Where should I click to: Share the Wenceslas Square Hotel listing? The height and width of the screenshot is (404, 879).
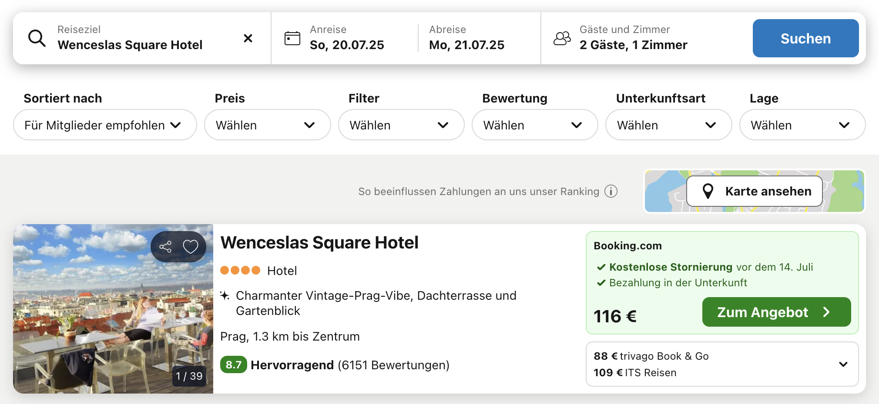165,247
